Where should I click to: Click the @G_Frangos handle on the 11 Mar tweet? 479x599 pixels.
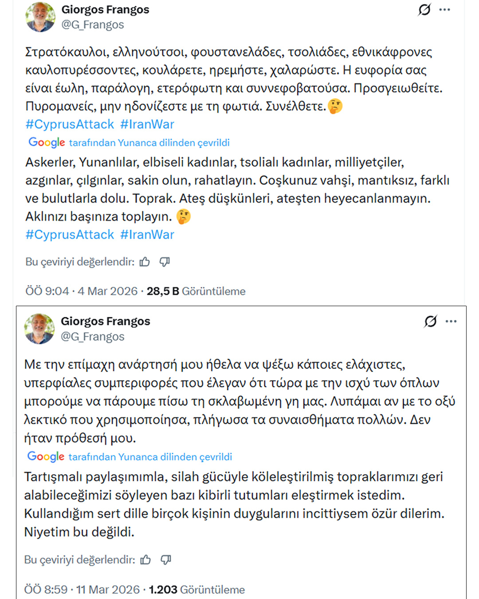93,337
